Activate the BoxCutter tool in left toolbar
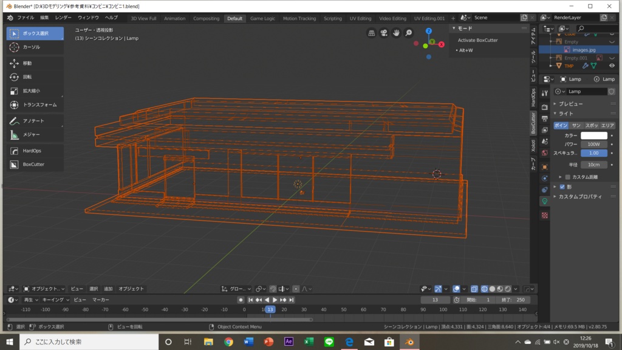 coord(34,165)
